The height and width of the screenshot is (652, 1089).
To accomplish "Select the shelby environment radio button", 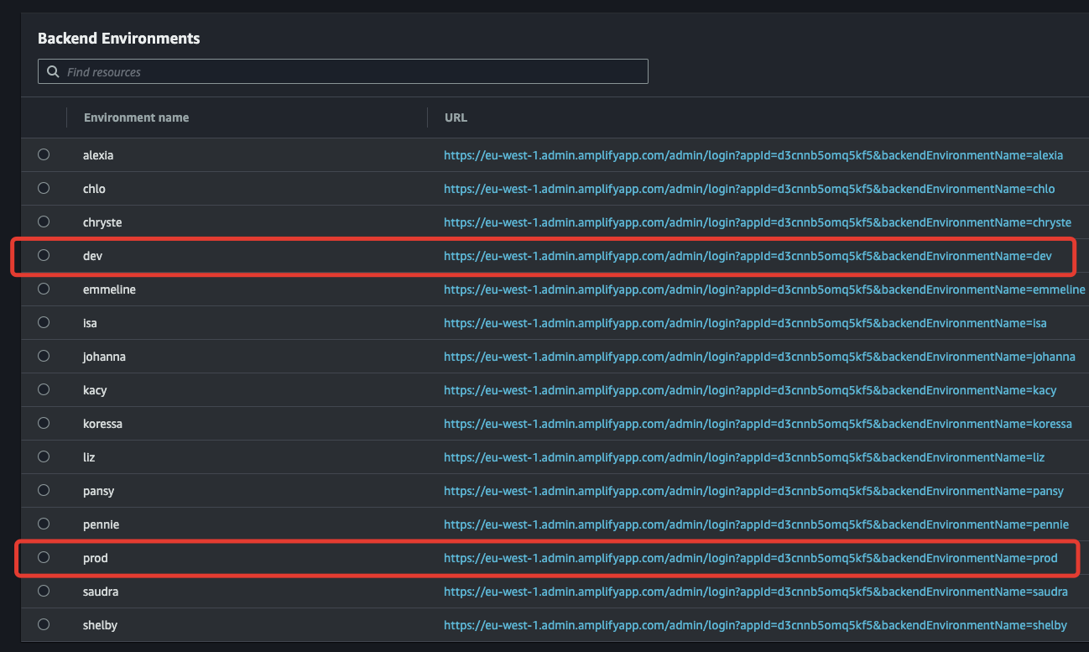I will (x=44, y=624).
